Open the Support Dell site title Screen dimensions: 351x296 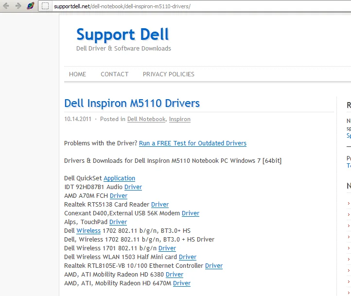click(x=123, y=35)
